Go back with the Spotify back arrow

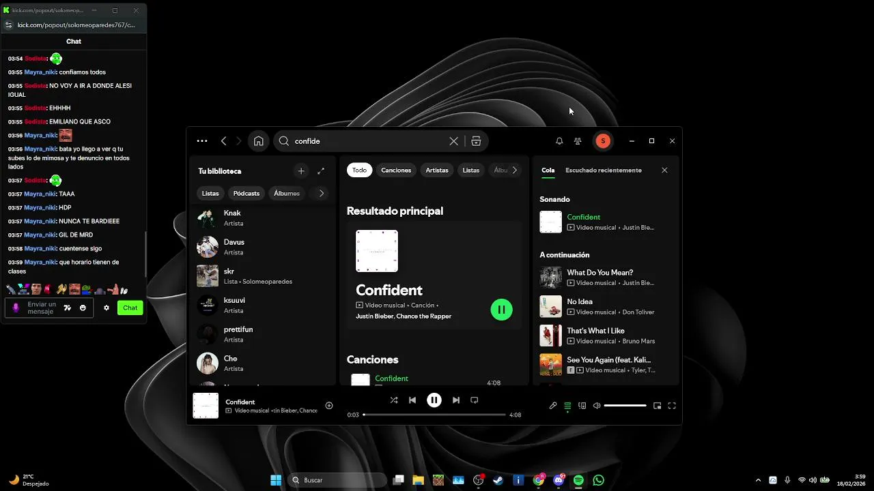pos(223,141)
